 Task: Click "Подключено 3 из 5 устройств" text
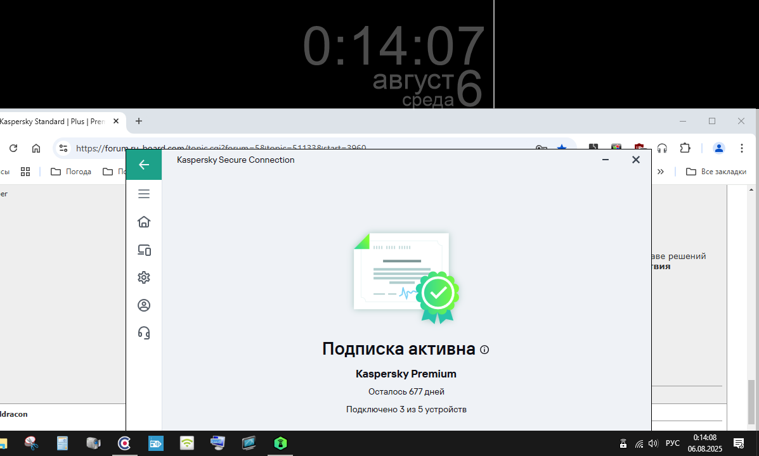coord(406,410)
